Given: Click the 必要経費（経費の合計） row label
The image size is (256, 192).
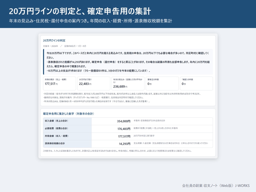Looking at the screenshot, I should (x=56, y=128).
